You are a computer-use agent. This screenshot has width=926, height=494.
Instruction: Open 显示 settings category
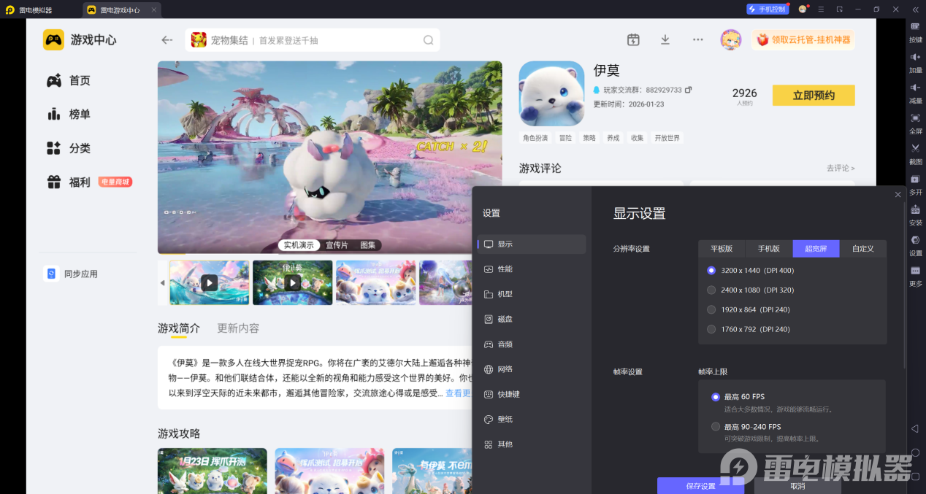(x=532, y=244)
